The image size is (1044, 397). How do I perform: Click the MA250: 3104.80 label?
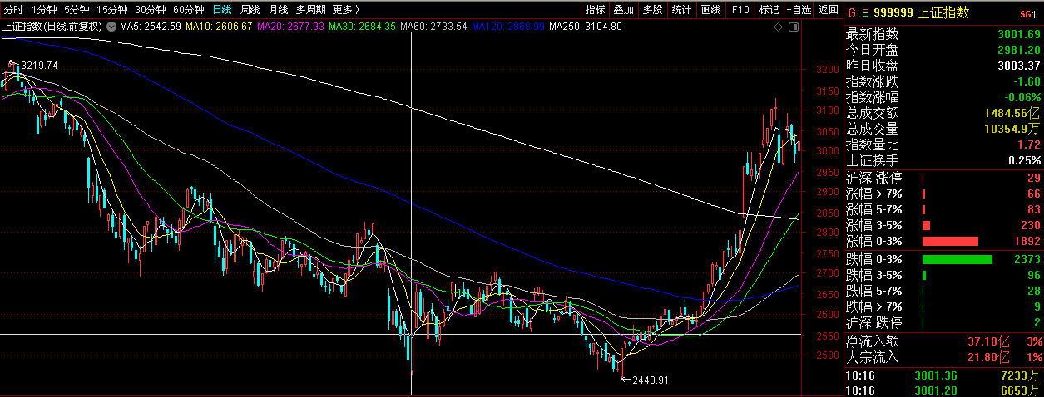[x=584, y=27]
